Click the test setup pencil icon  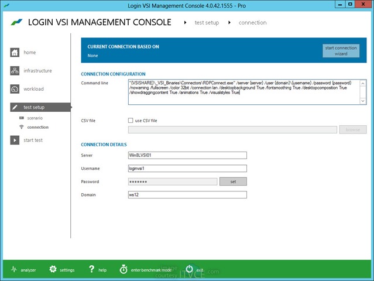pyautogui.click(x=15, y=107)
